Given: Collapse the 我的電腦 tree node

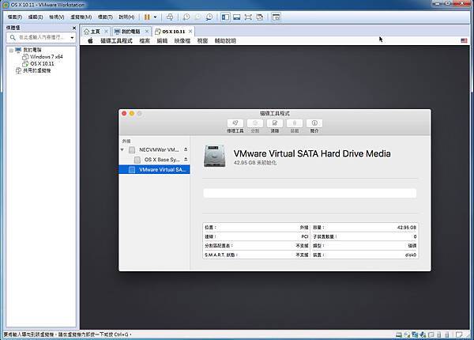Looking at the screenshot, I should [x=11, y=51].
